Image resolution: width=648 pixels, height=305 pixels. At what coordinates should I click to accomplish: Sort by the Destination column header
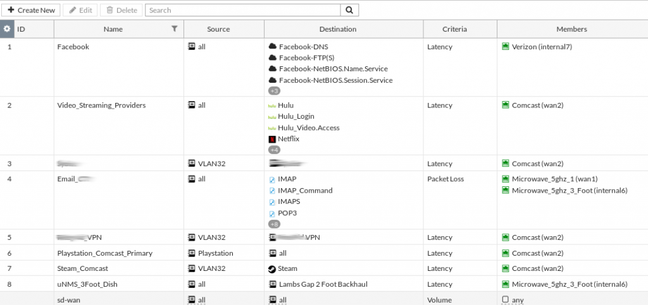point(338,29)
